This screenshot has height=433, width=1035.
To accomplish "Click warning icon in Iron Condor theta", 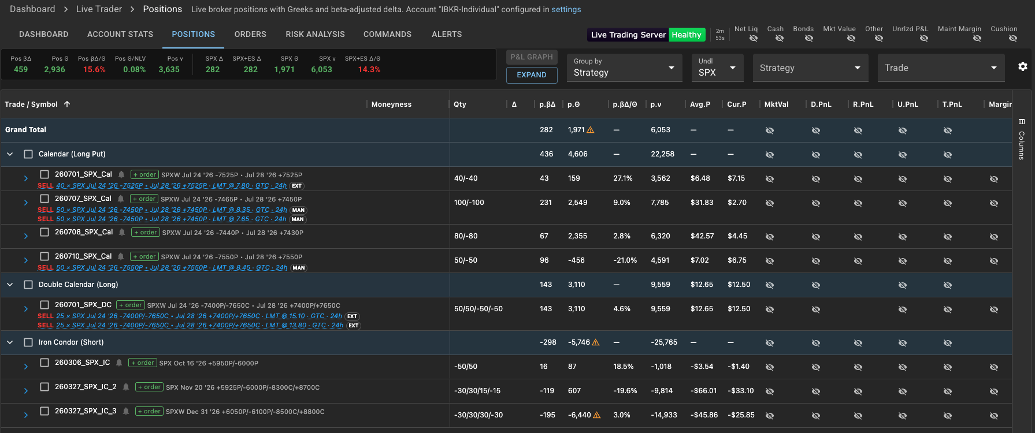I will pyautogui.click(x=596, y=342).
